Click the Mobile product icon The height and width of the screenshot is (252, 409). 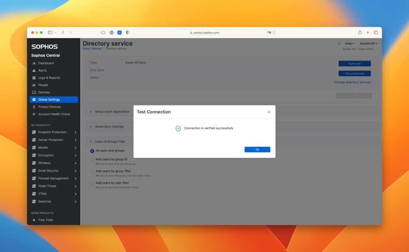pyautogui.click(x=34, y=148)
